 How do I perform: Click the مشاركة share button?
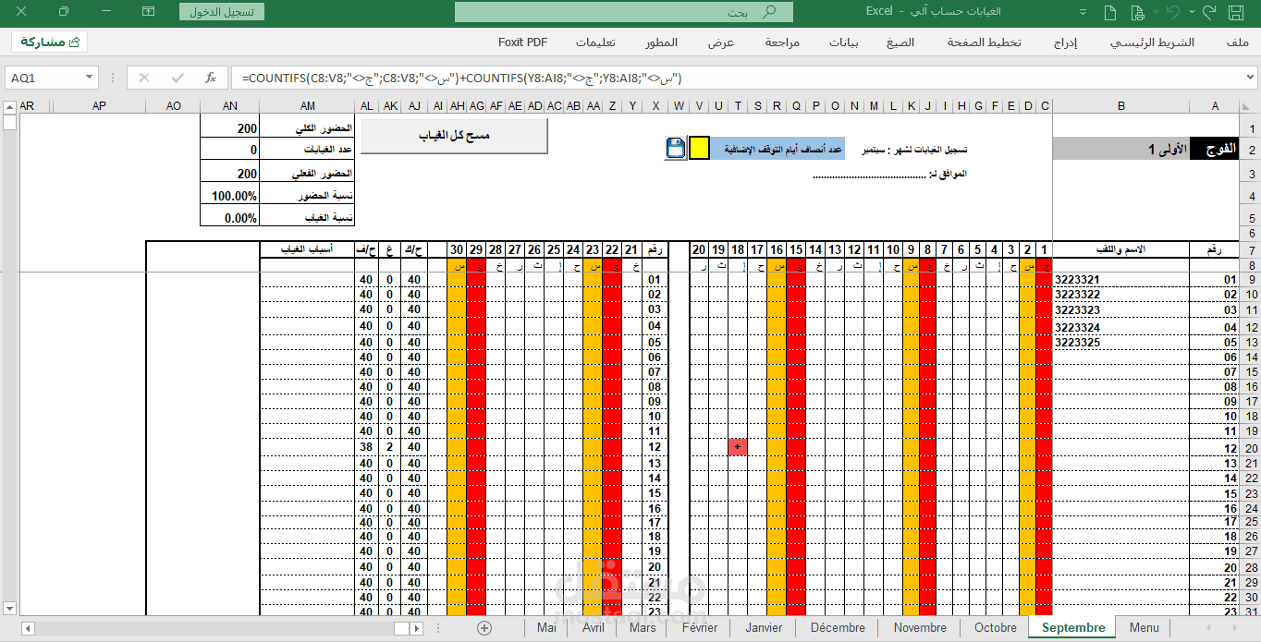coord(50,42)
